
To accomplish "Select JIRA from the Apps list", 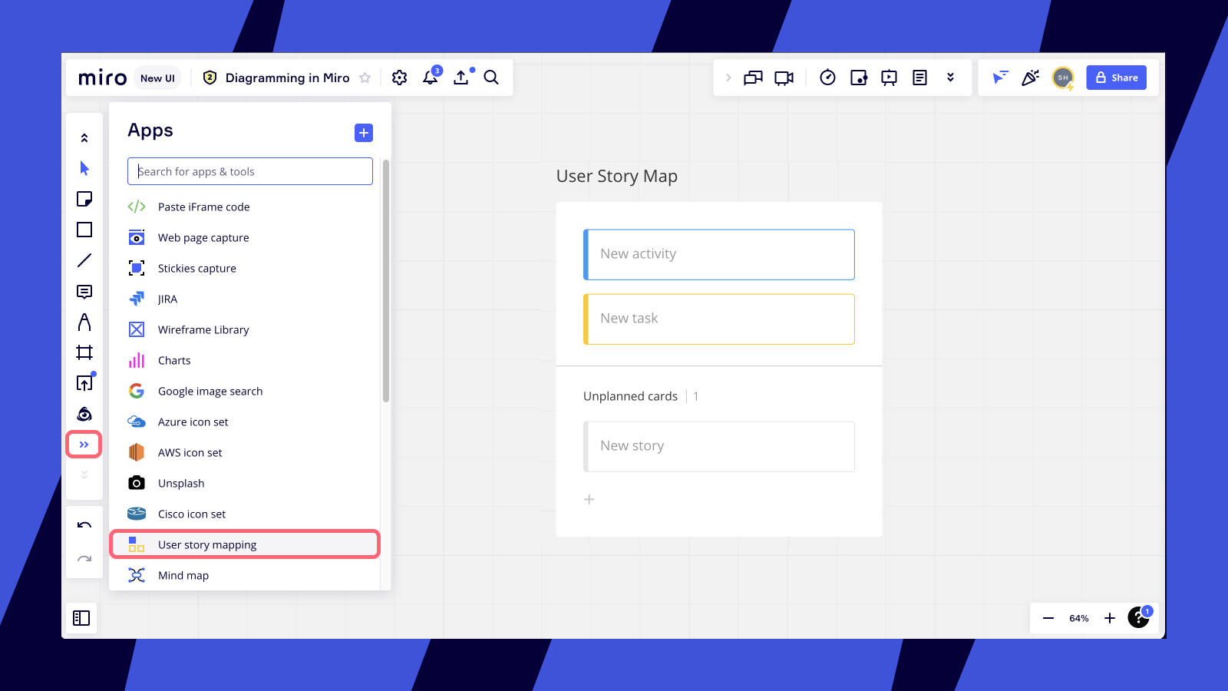I will [167, 299].
